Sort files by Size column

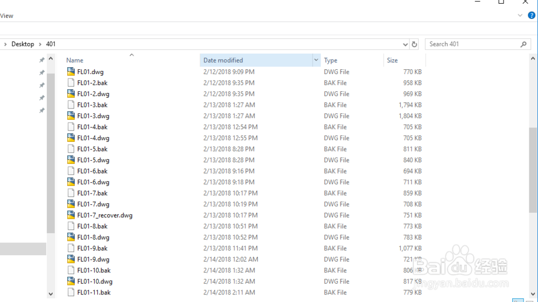392,60
